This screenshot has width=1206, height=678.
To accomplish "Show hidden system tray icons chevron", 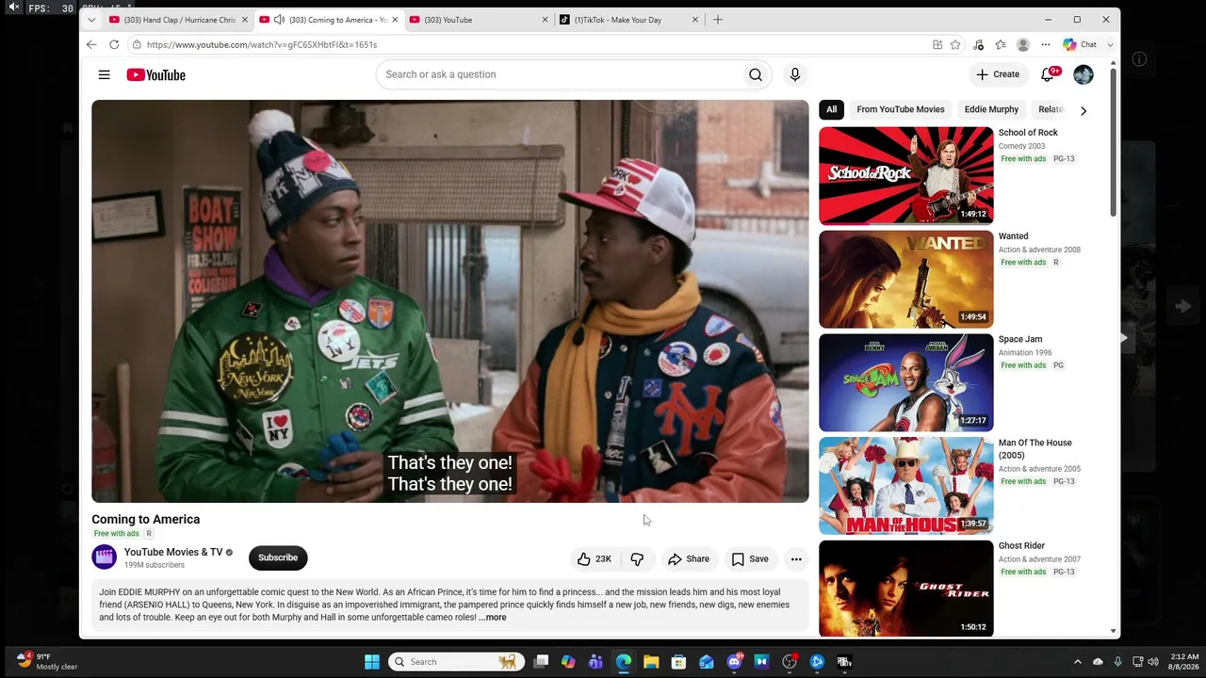I will (x=1078, y=662).
